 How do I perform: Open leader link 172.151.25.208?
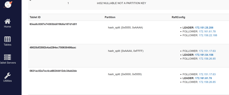coord(204,28)
